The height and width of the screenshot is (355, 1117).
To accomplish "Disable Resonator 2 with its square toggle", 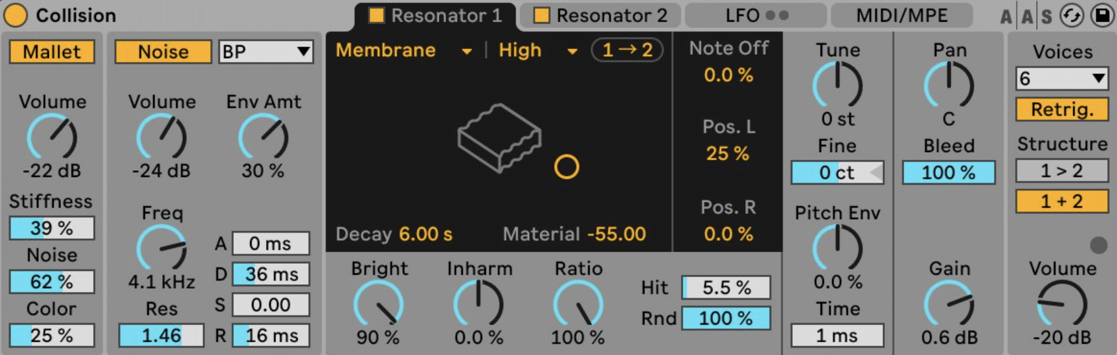I will pyautogui.click(x=541, y=15).
